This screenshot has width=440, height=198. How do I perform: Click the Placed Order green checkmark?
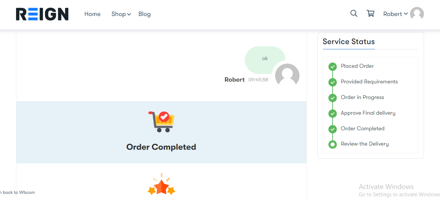click(333, 66)
